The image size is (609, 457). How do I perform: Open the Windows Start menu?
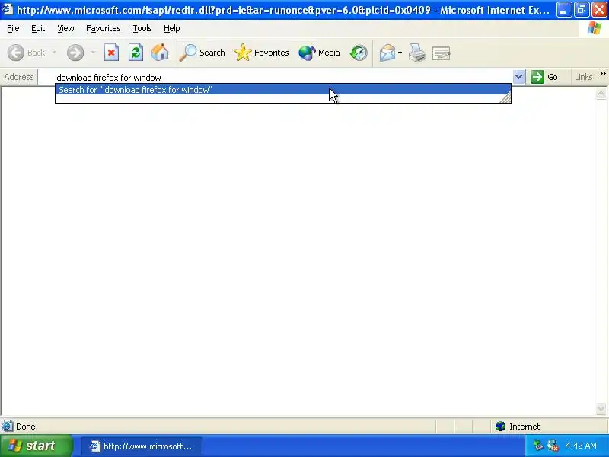tap(36, 446)
